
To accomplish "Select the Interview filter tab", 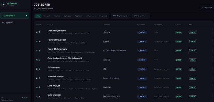I will (x=91, y=16).
